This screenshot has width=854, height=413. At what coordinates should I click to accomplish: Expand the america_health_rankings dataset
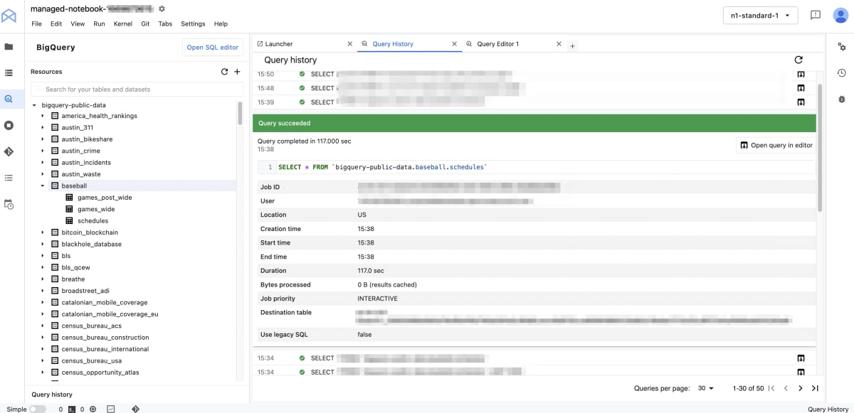tap(43, 116)
